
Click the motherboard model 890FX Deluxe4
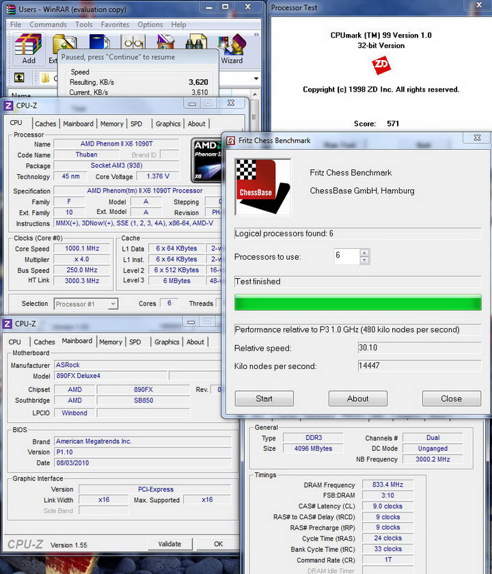111,376
